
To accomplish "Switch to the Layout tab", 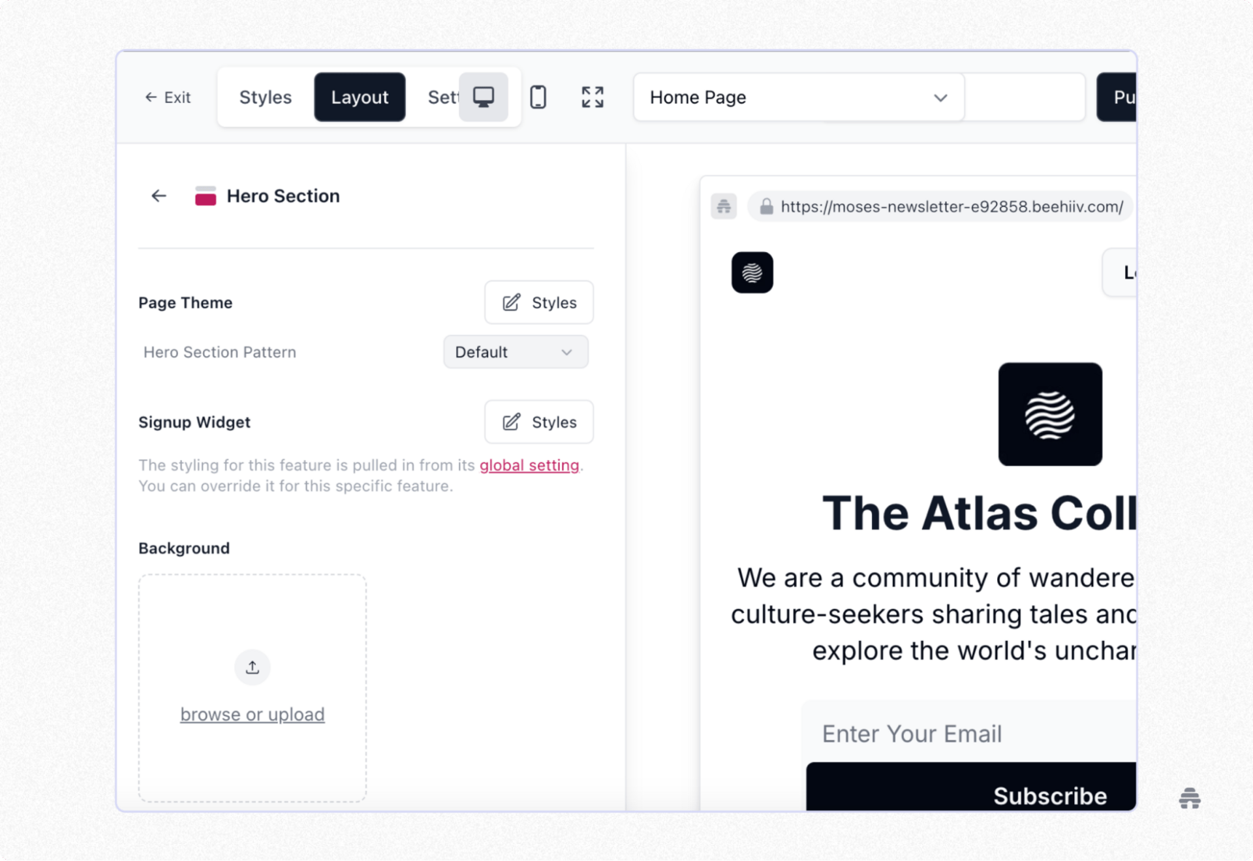I will coord(359,97).
